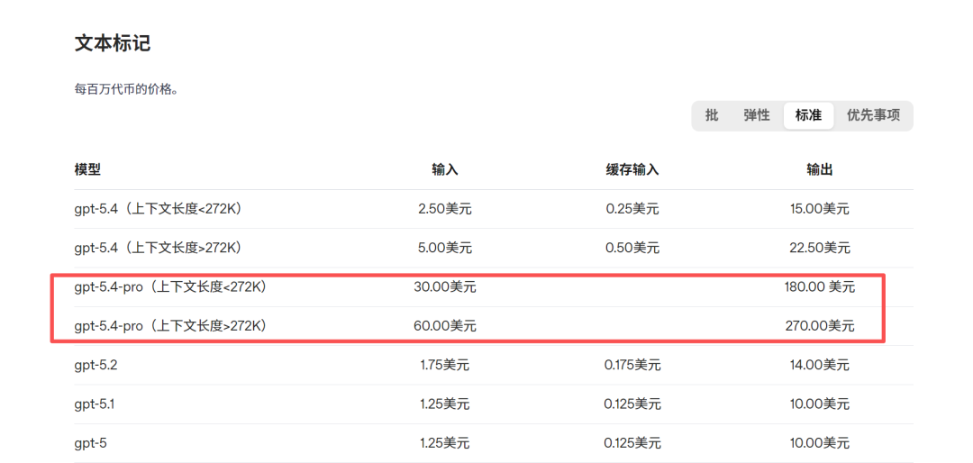Click the 1.75美元 input price
The height and width of the screenshot is (463, 973).
point(445,365)
